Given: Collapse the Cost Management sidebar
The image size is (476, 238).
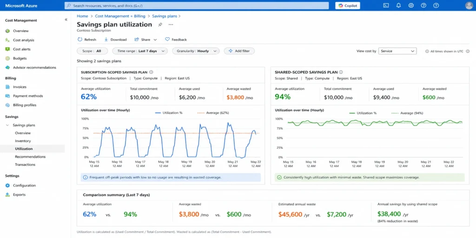Looking at the screenshot, I should 66,20.
